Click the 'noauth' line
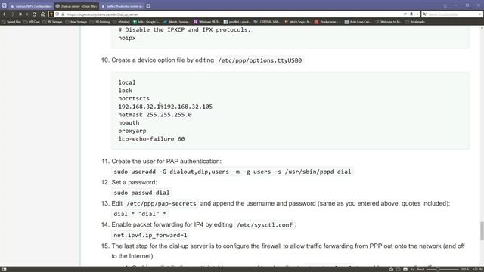Image resolution: width=484 pixels, height=272 pixels. click(x=129, y=122)
